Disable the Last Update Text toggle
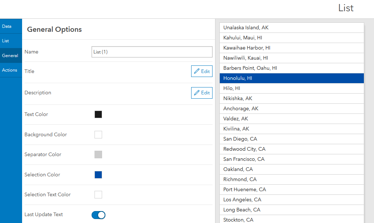The image size is (374, 223). tap(98, 215)
